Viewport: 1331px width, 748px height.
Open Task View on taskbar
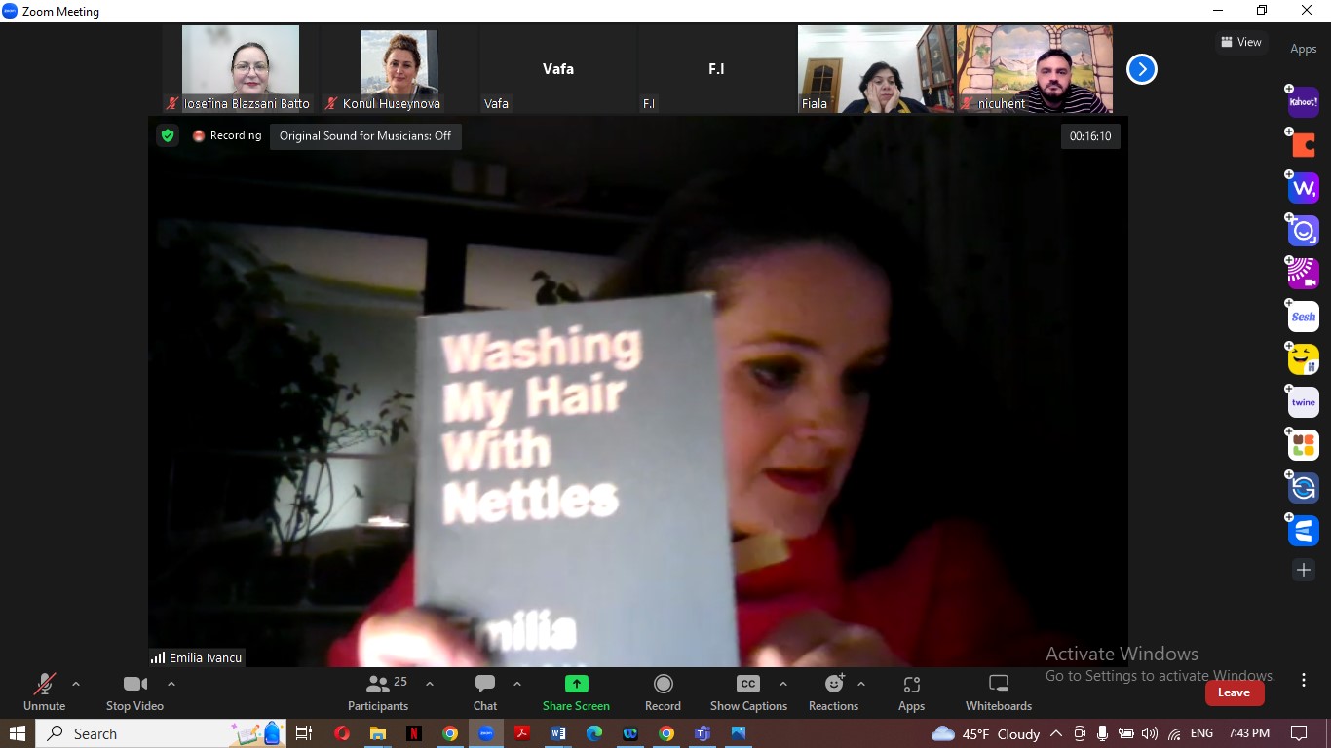click(x=304, y=733)
